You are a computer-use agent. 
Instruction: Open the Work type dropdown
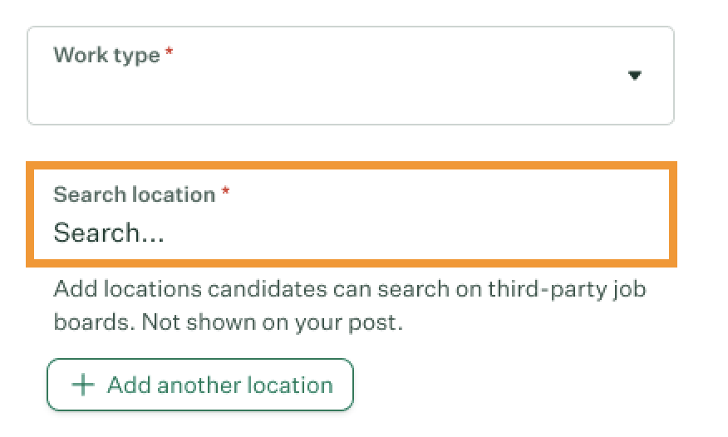(x=350, y=76)
